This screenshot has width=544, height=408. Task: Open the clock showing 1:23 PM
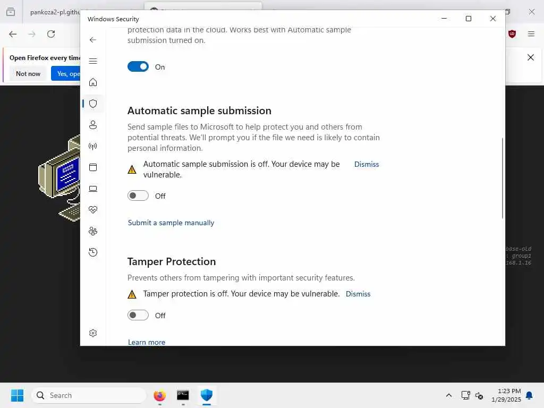pos(506,395)
